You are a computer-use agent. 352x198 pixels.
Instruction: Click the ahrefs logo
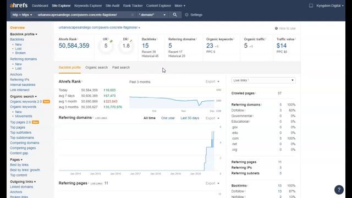tap(19, 5)
